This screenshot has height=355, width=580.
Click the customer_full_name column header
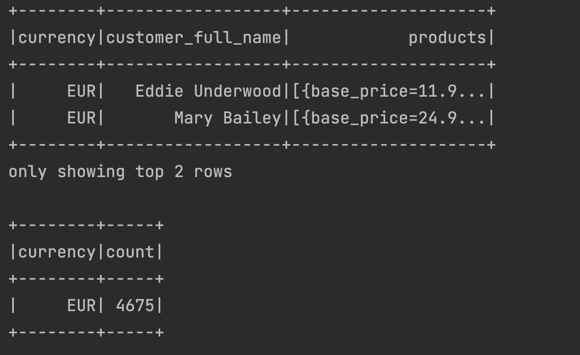[x=194, y=38]
